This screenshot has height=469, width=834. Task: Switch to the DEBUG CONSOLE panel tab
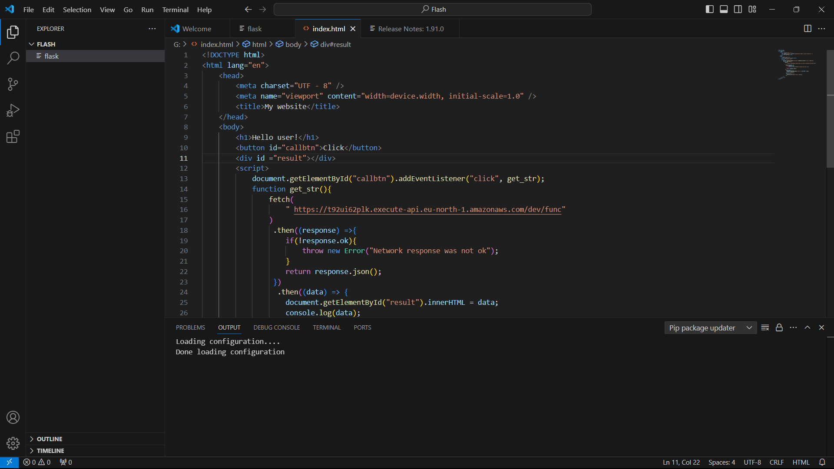[277, 327]
